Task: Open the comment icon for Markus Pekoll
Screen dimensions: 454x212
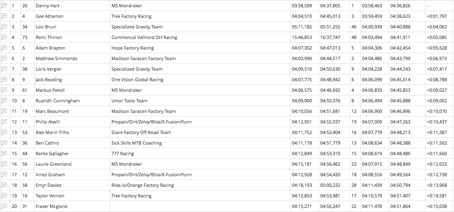Action: click(x=4, y=90)
